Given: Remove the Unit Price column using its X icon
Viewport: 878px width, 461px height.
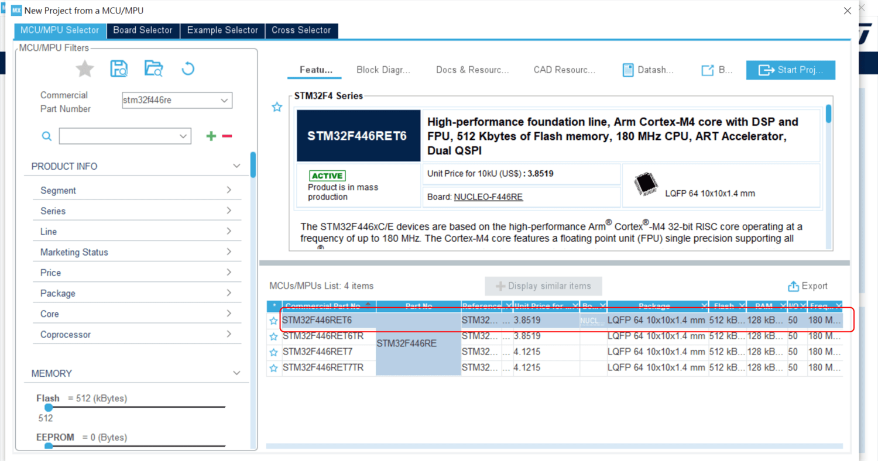Looking at the screenshot, I should (575, 306).
